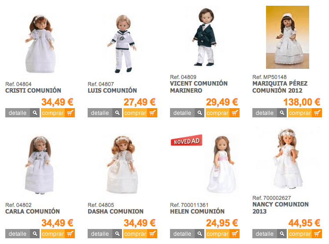The height and width of the screenshot is (244, 329).
Task: Open the Nancy Comunion 2013 title link
Action: [280, 208]
